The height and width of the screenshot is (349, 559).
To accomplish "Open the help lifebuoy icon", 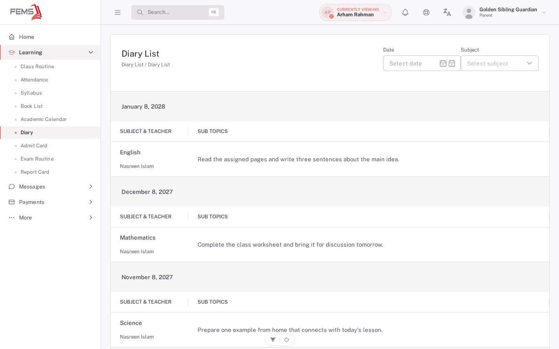I will (x=426, y=12).
